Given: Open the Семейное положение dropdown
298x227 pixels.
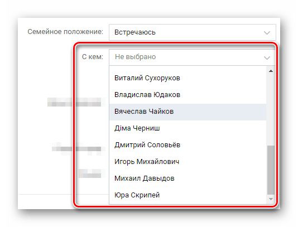Looking at the screenshot, I should click(193, 32).
